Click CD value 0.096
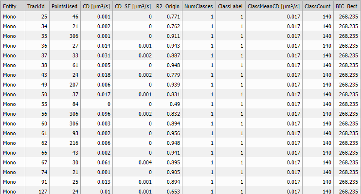The width and height of the screenshot is (361, 194). [x=104, y=114]
